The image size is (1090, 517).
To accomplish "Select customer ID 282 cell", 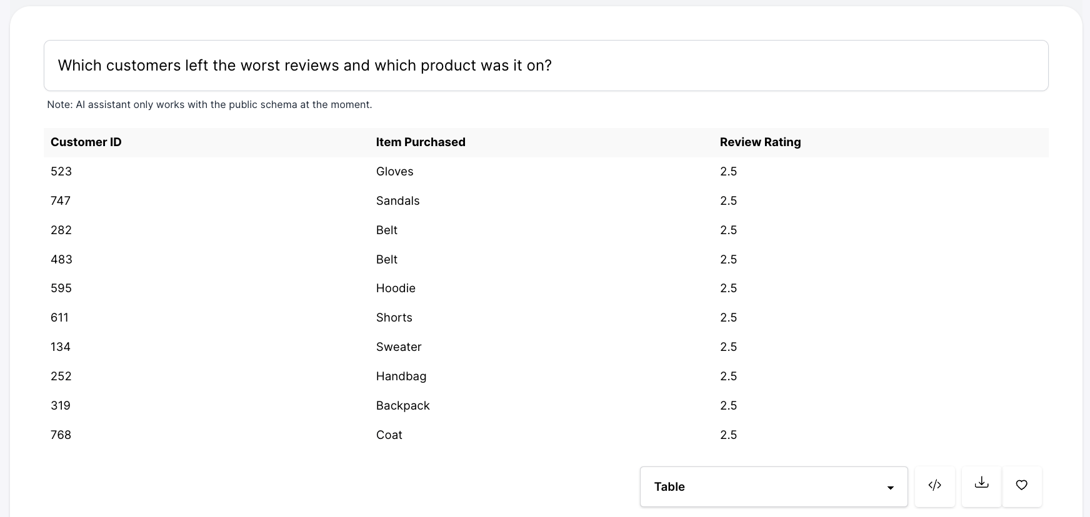I will point(61,230).
